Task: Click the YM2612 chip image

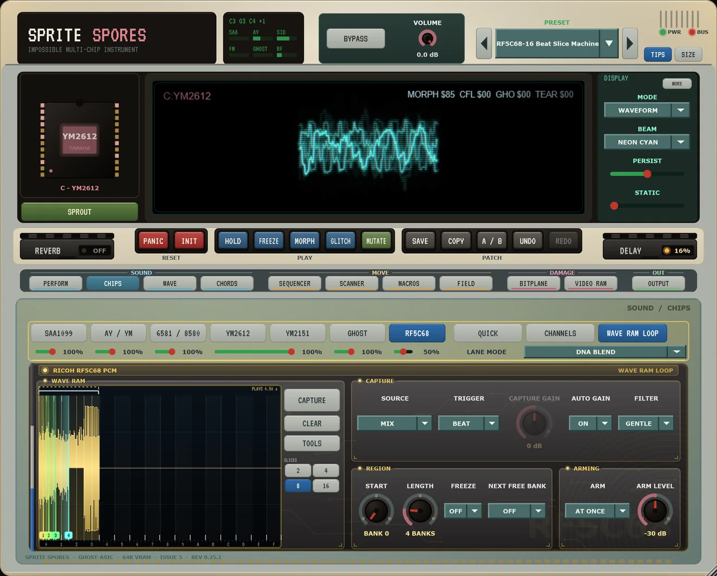Action: pyautogui.click(x=79, y=140)
